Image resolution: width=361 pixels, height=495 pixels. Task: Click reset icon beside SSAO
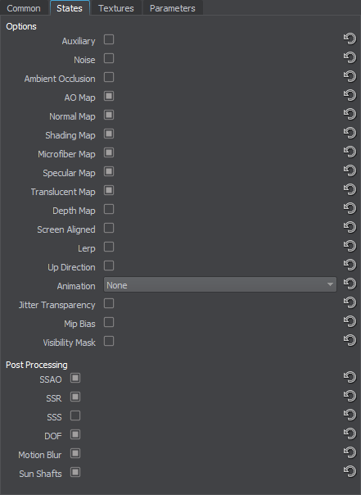pyautogui.click(x=350, y=378)
